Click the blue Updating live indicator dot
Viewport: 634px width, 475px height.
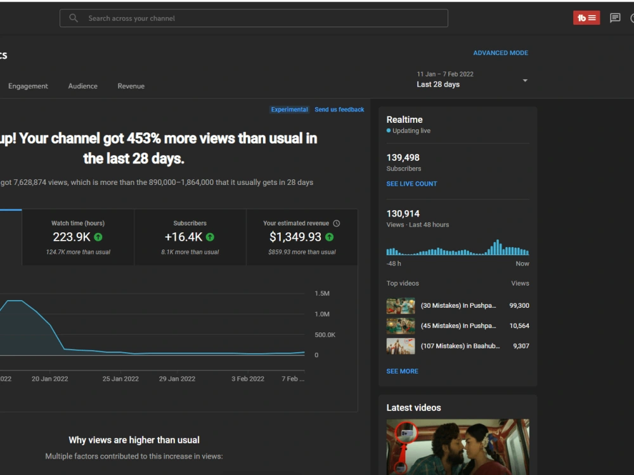[389, 130]
